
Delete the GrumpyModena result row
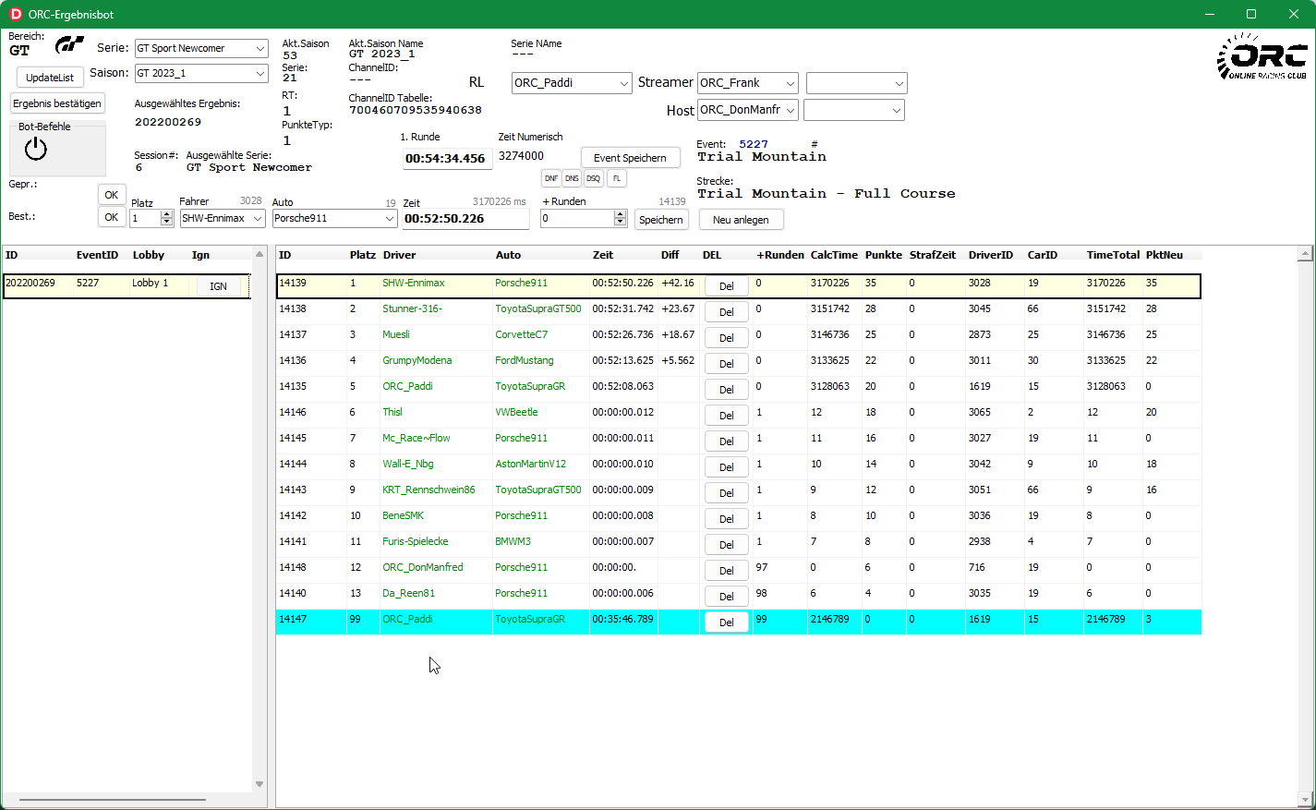coord(726,364)
